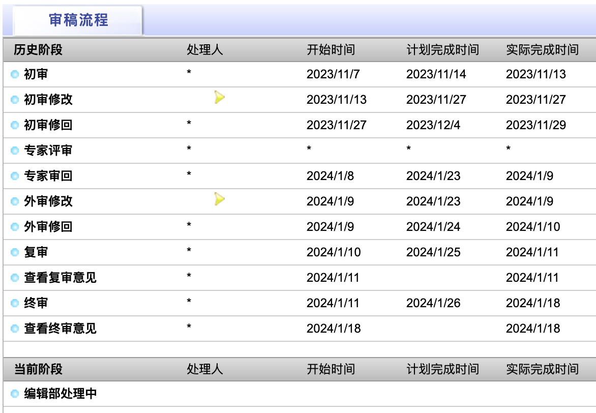The image size is (596, 413).
Task: Click the 终审 actual completion date 2024/1/18
Action: pos(532,303)
